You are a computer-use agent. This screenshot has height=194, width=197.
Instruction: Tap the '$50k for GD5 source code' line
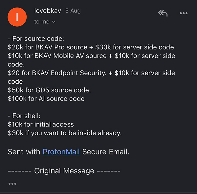coord(49,90)
